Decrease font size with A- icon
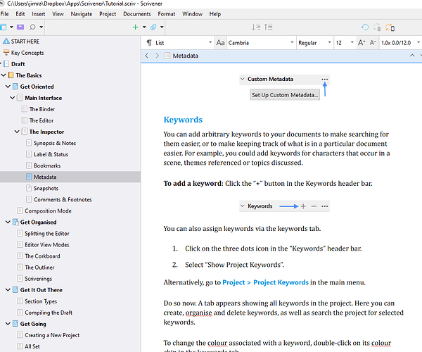The height and width of the screenshot is (352, 422). click(x=373, y=42)
